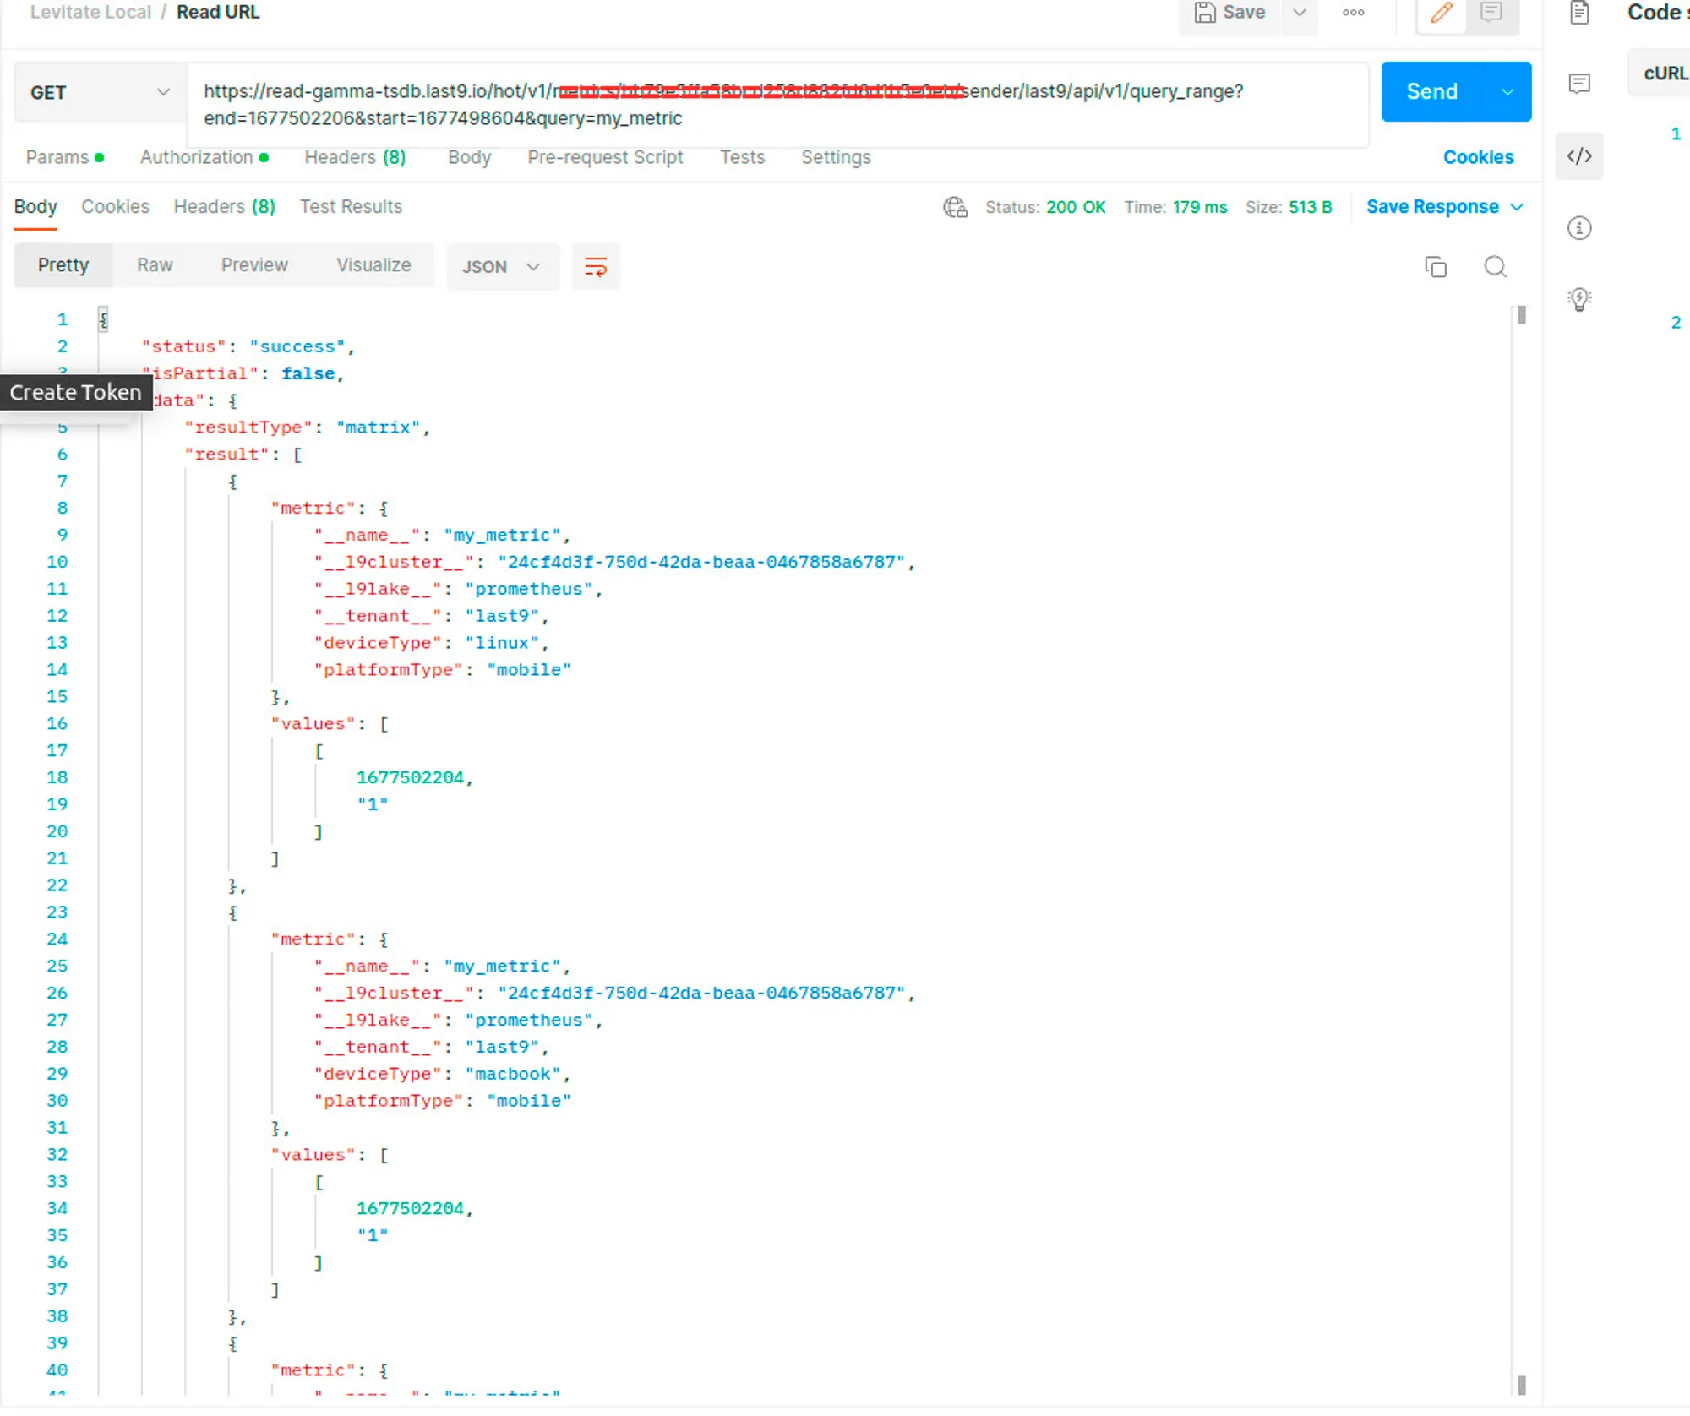1690x1416 pixels.
Task: Click the Cookies link in top-right
Action: click(x=1478, y=156)
